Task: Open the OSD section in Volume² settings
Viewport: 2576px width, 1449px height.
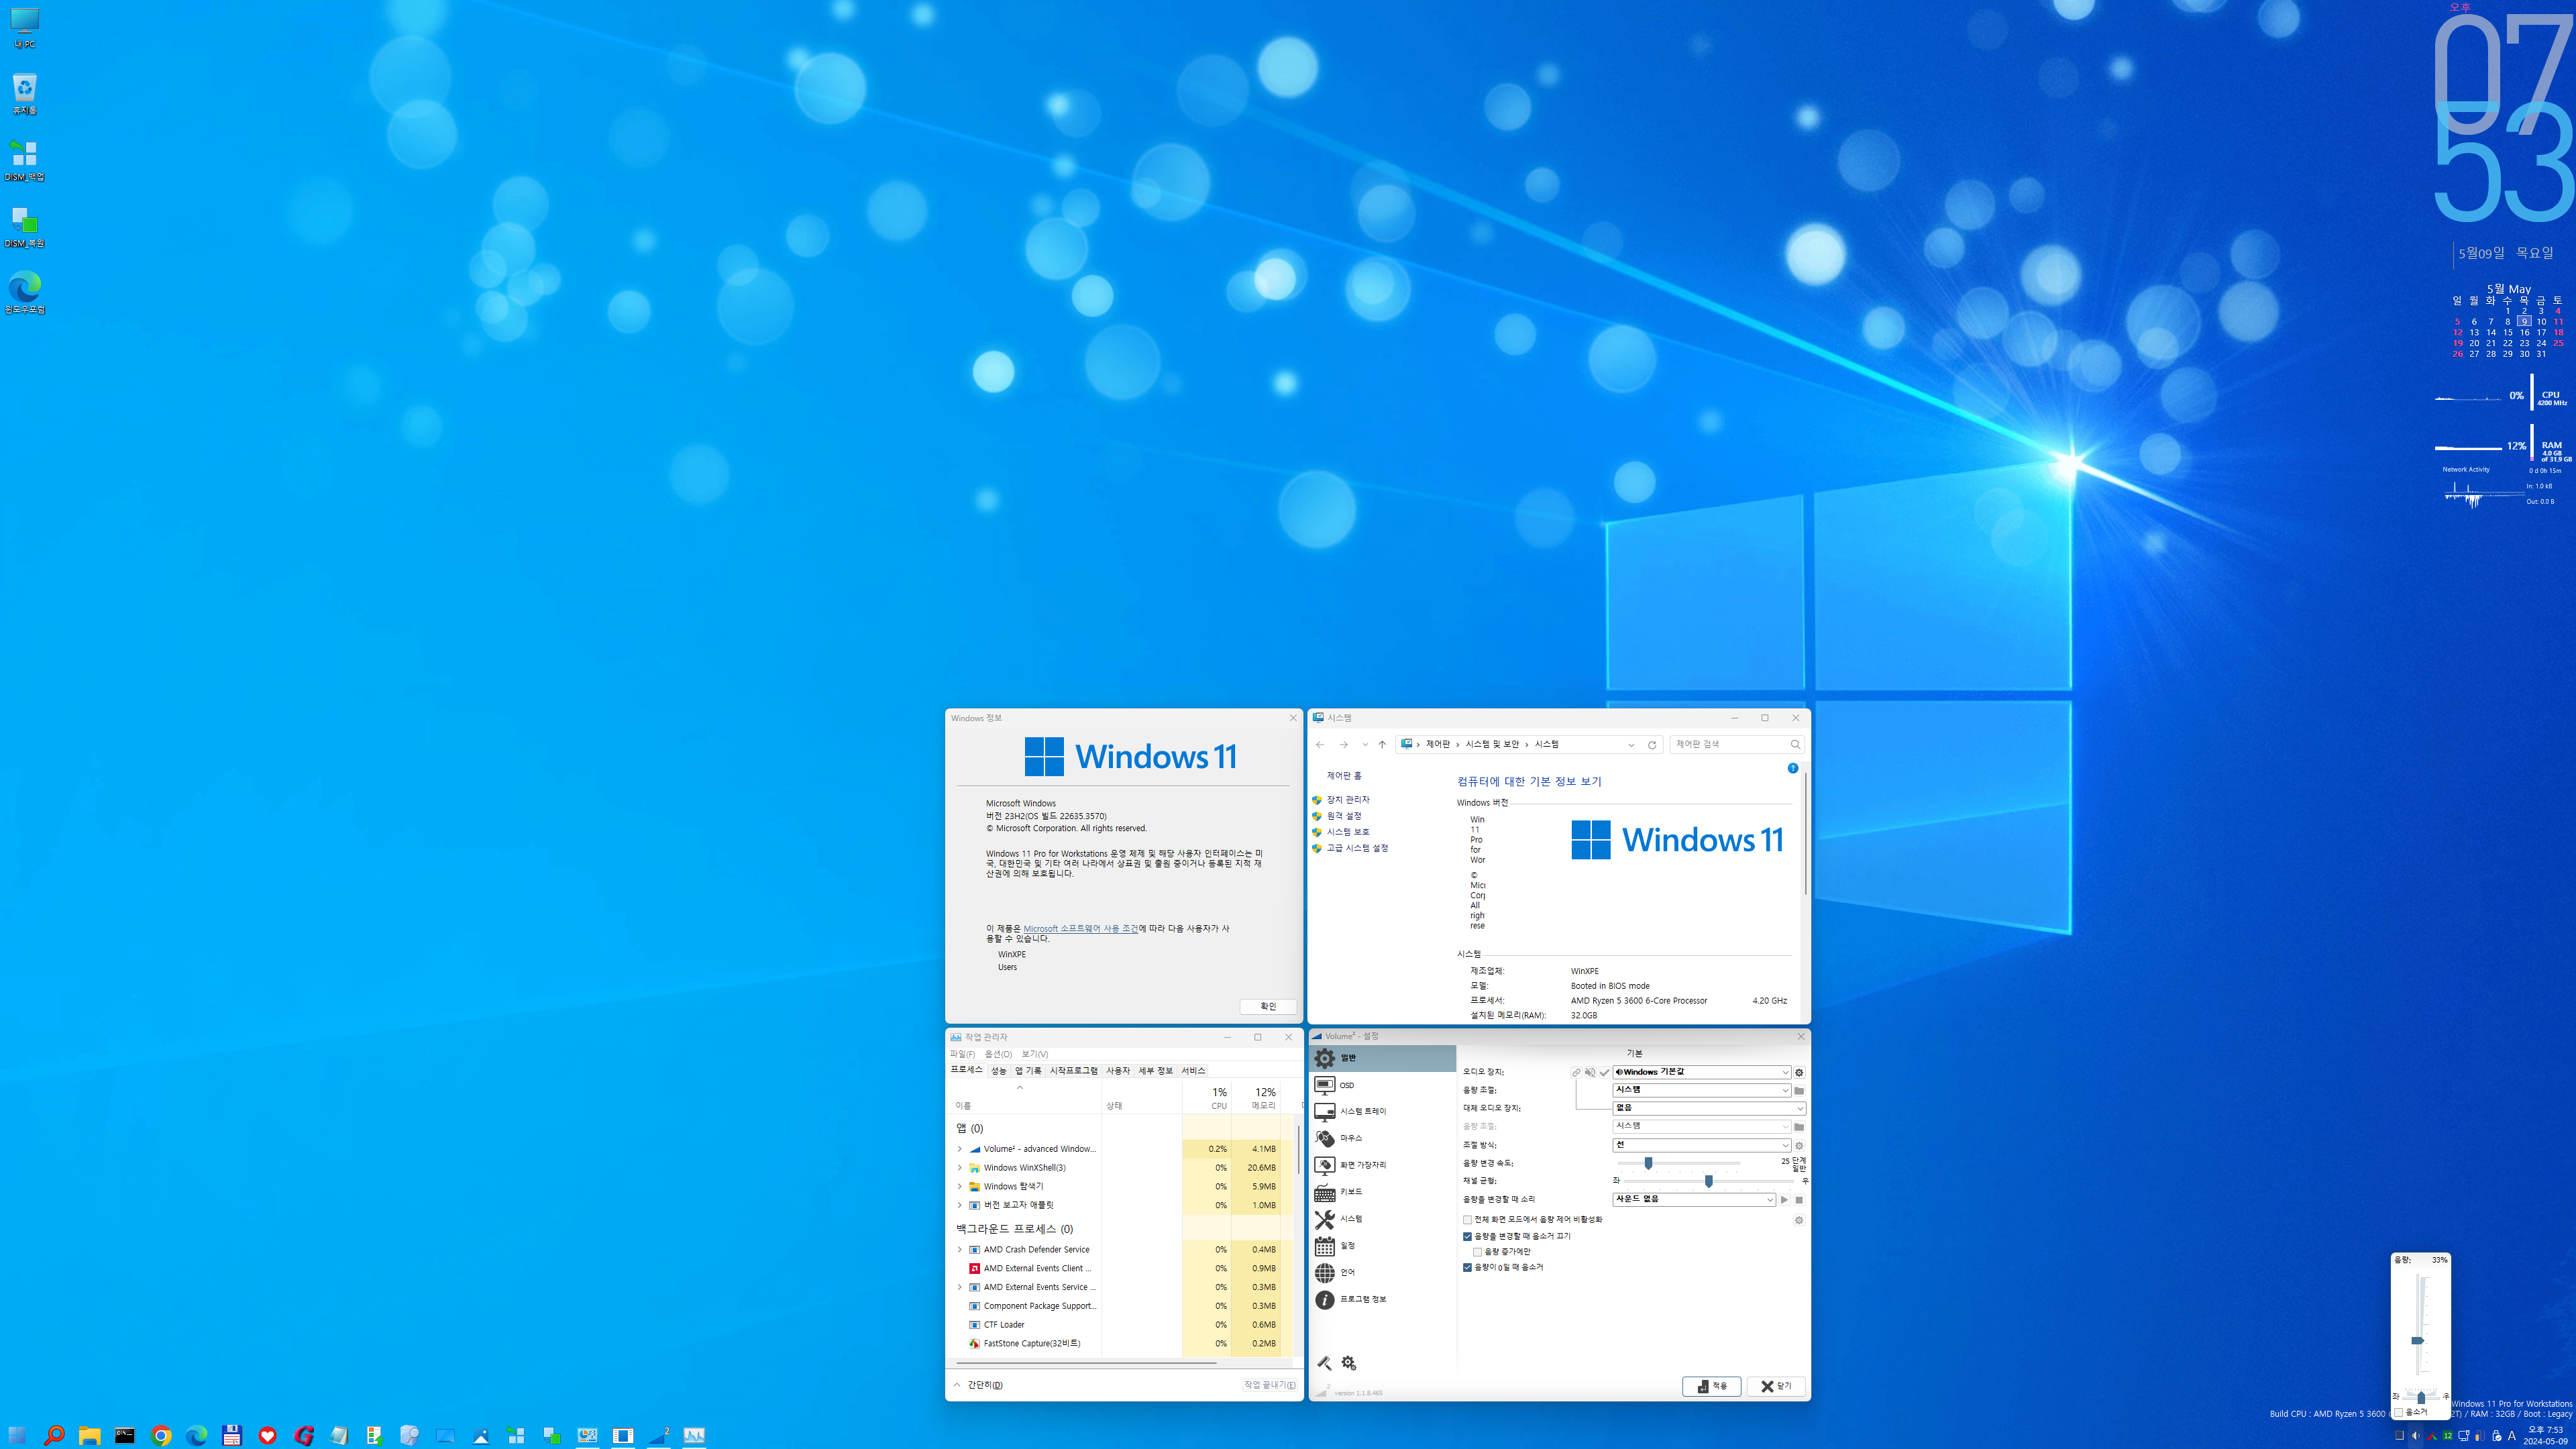Action: pos(1382,1084)
